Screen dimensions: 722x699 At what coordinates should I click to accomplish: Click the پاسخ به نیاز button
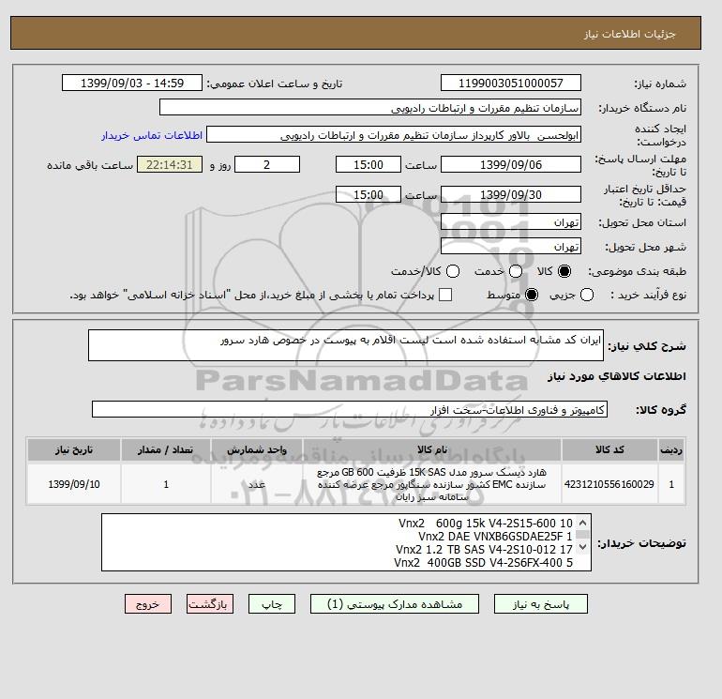click(x=541, y=604)
